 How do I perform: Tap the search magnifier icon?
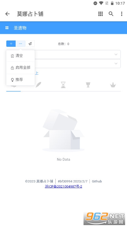(x=111, y=14)
